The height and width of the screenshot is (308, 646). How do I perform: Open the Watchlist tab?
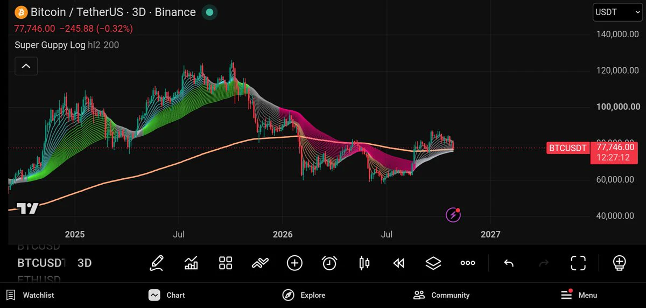(x=31, y=295)
